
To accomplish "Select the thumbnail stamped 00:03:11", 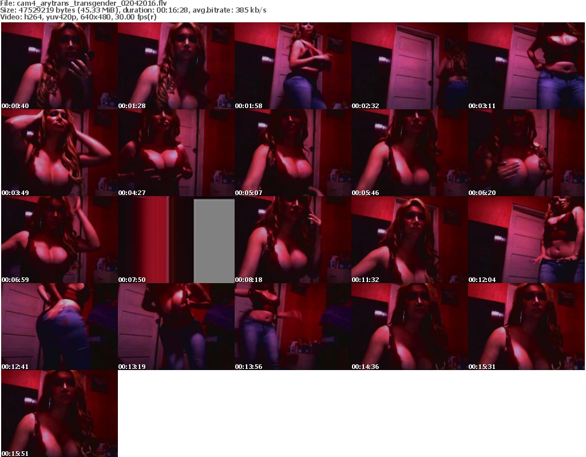I will point(526,66).
